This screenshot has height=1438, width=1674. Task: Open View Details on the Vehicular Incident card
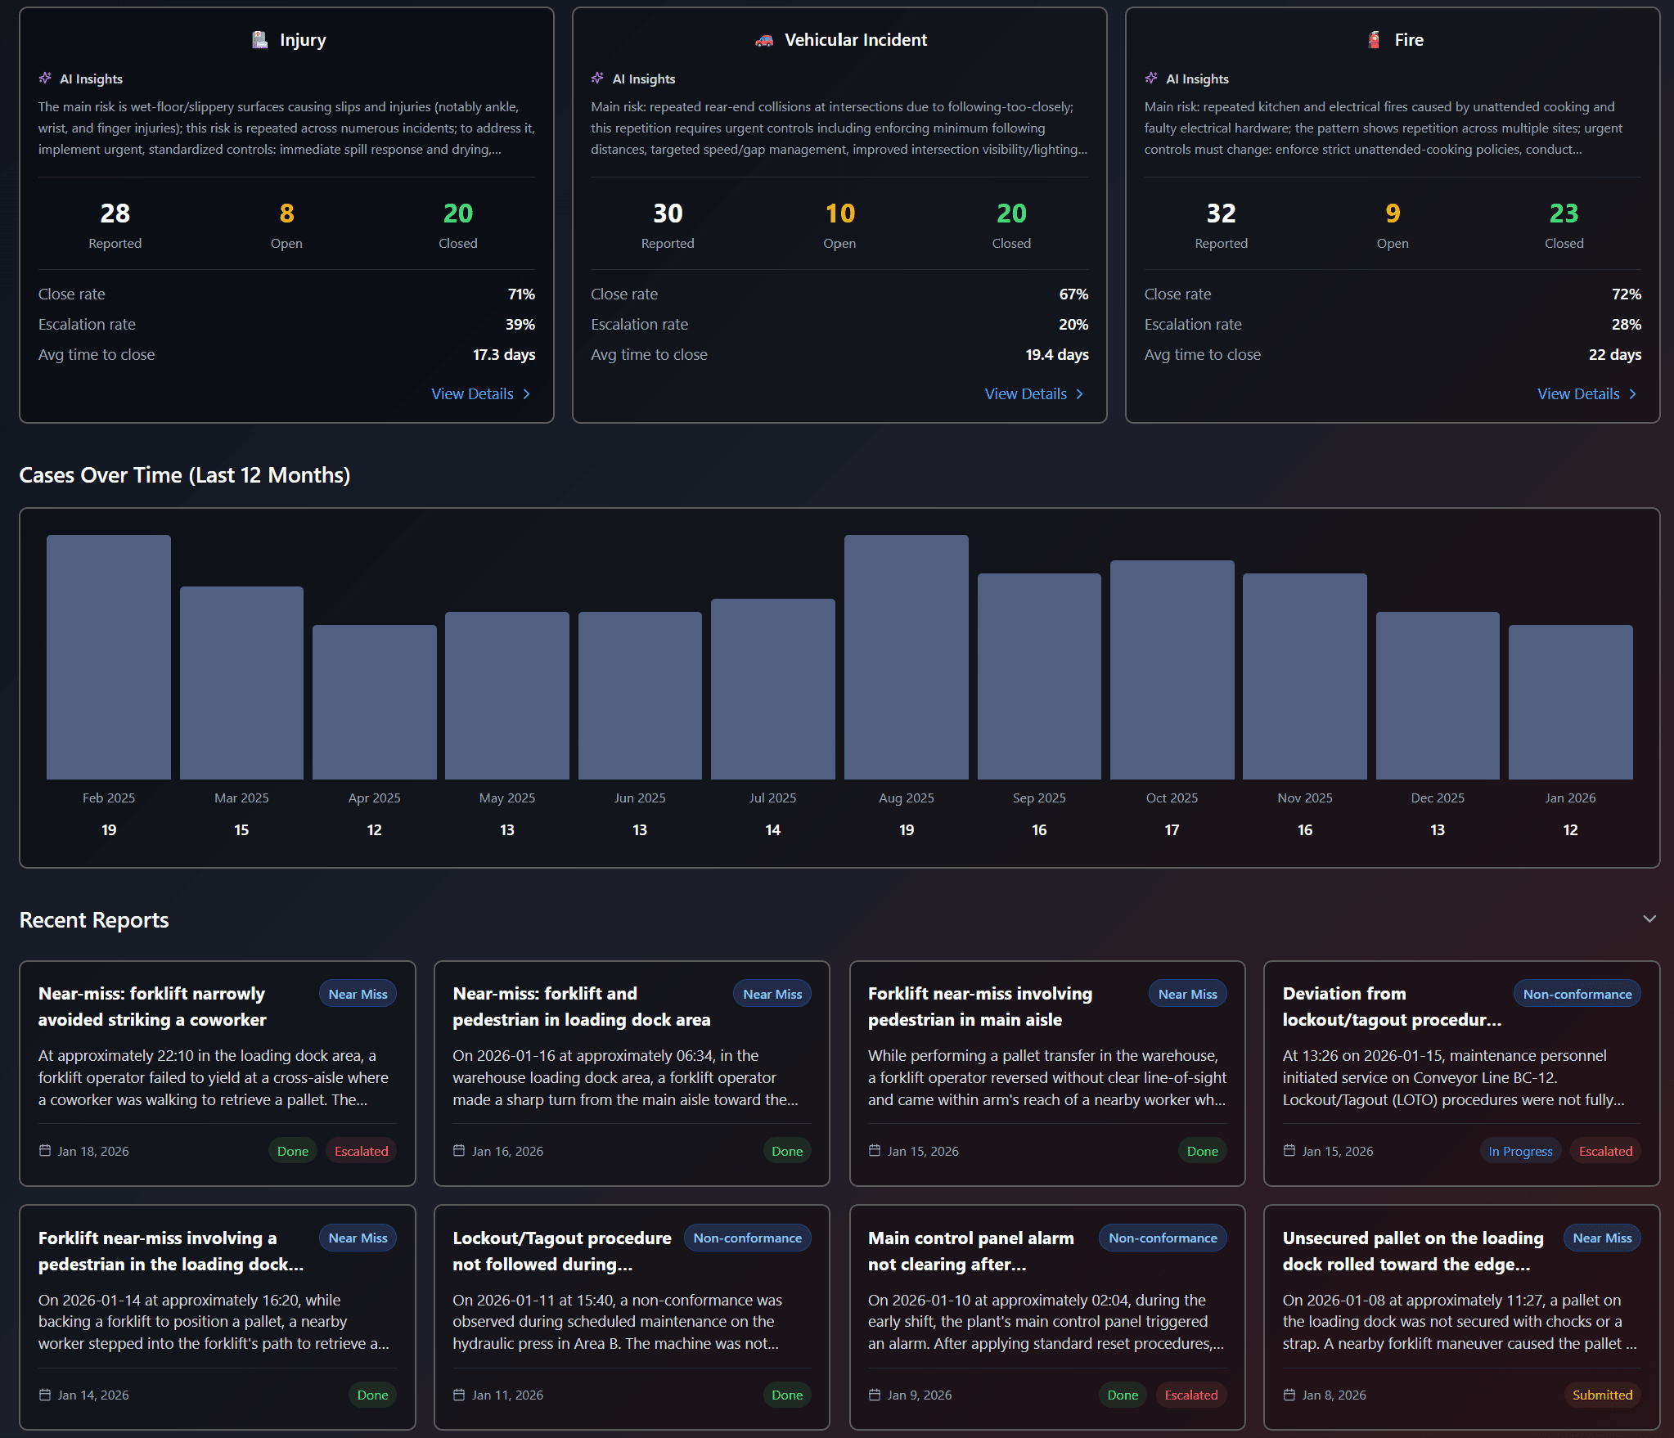[x=1033, y=393]
